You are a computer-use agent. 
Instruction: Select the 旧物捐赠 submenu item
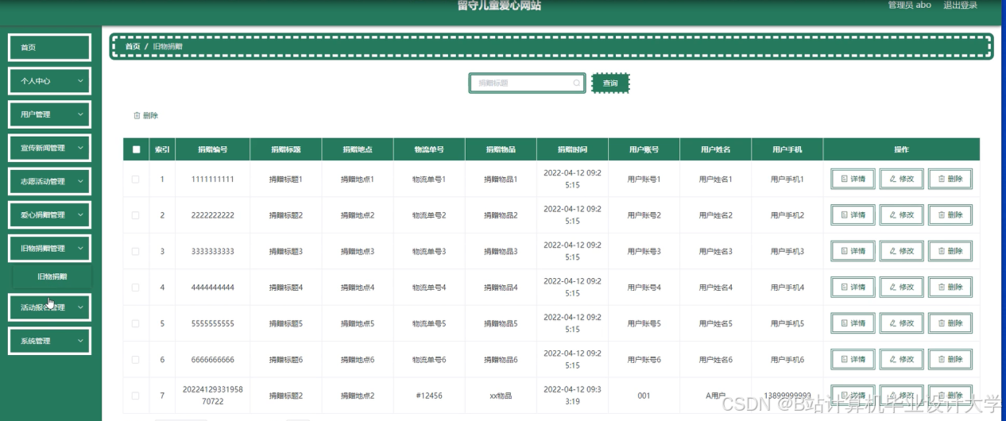52,277
